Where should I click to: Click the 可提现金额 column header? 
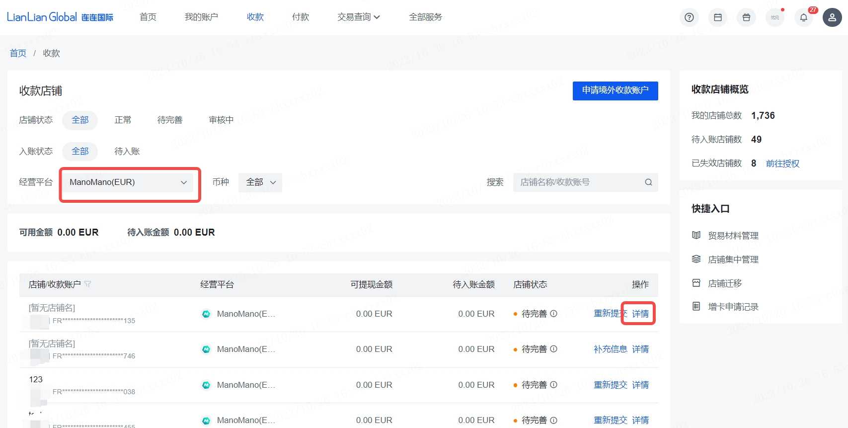click(372, 284)
